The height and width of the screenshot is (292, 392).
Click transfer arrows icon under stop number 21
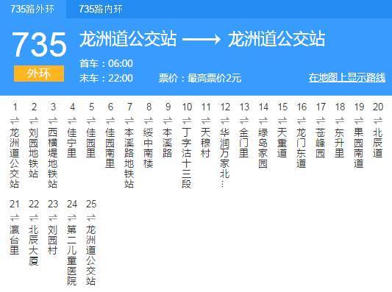[15, 218]
